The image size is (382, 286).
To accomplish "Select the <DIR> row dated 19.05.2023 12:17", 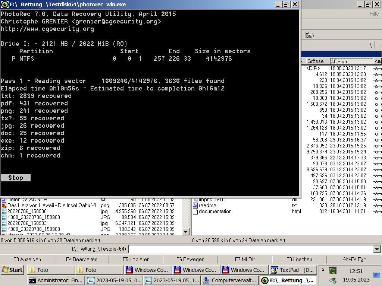I will point(342,69).
